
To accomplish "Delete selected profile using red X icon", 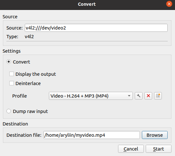I will click(148, 96).
